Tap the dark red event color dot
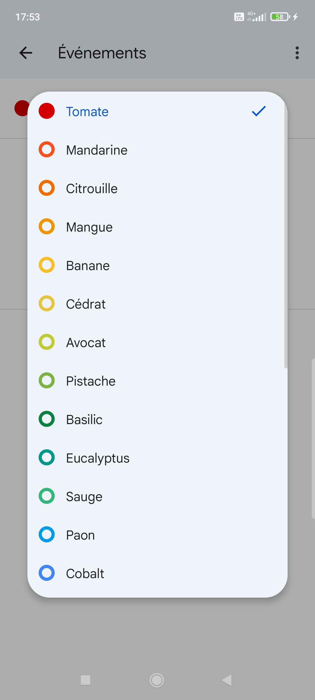315x700 pixels. 21,108
